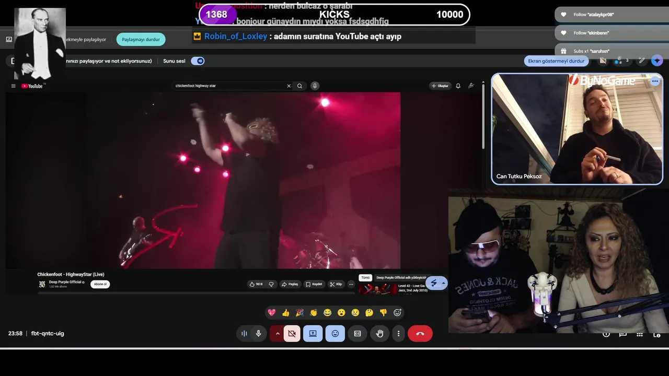Image resolution: width=669 pixels, height=376 pixels.
Task: Open the audio levels indicator in Meet
Action: pyautogui.click(x=244, y=333)
